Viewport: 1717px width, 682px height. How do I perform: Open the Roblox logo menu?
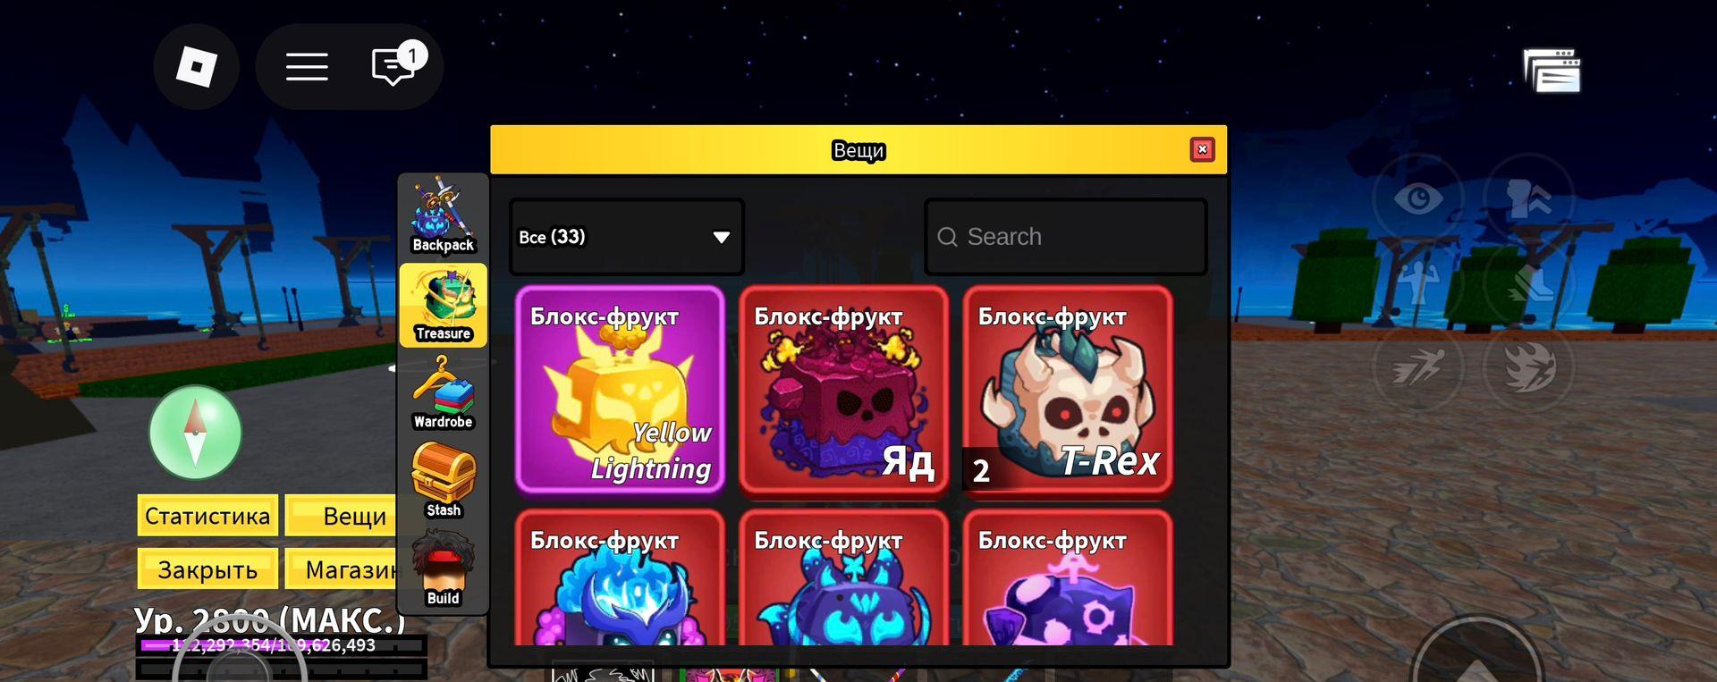[x=196, y=67]
